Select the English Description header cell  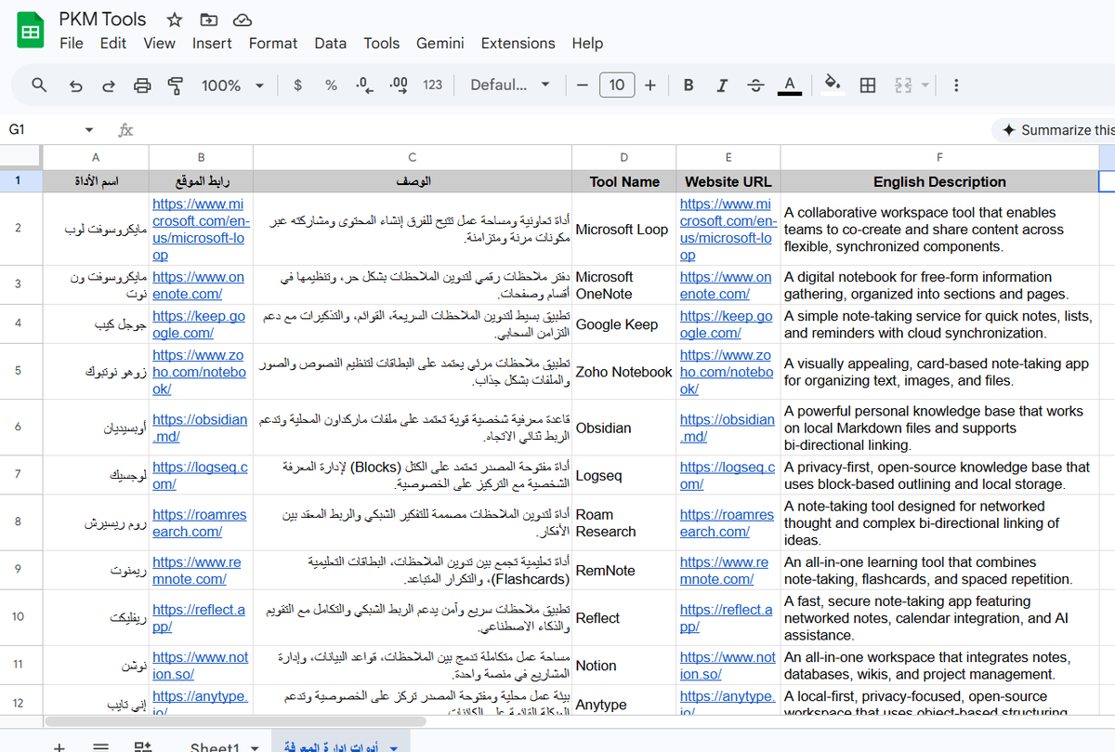[939, 181]
